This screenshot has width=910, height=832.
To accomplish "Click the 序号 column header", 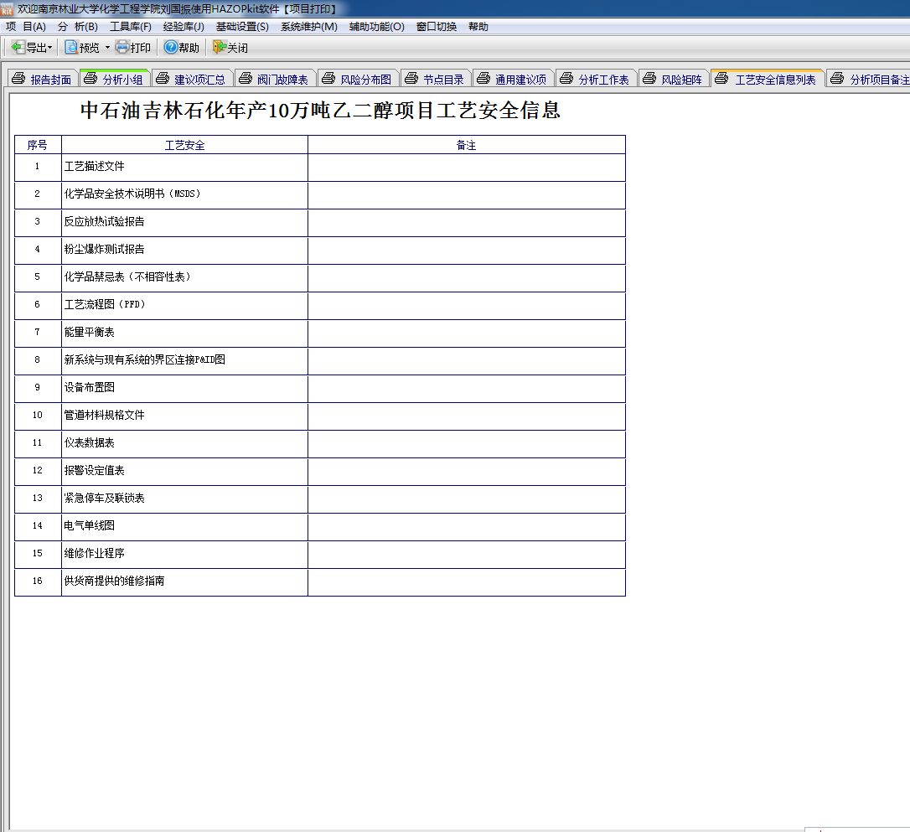I will click(38, 145).
